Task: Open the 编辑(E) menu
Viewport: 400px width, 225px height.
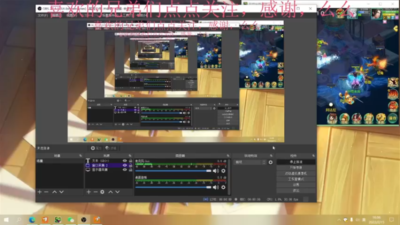Action: coord(56,15)
